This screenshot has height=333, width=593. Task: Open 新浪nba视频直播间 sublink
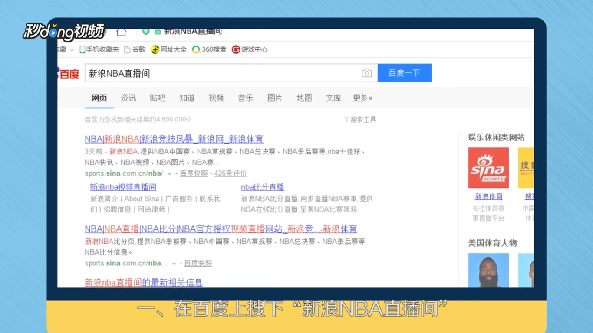pyautogui.click(x=123, y=187)
